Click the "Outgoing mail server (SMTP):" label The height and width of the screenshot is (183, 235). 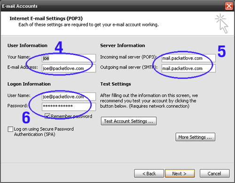pos(129,67)
